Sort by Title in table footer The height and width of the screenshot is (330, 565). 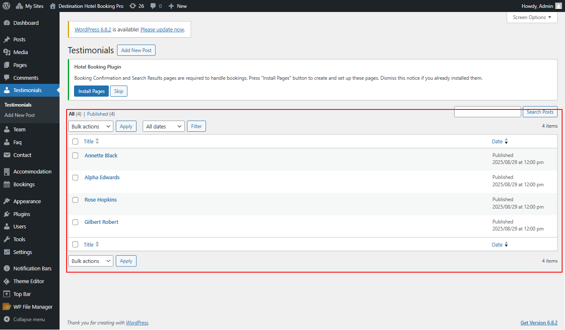(91, 245)
